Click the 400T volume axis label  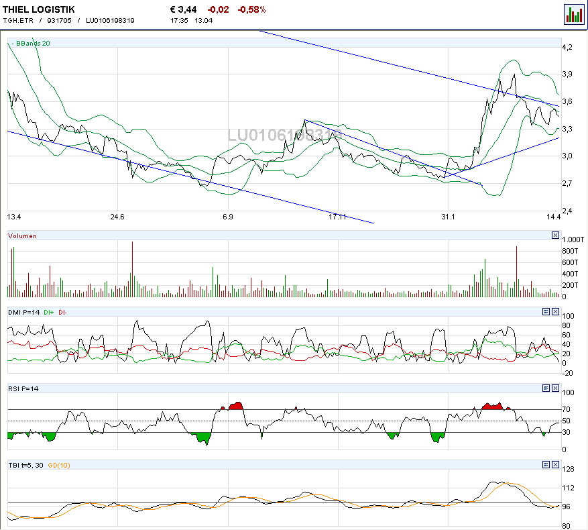click(x=570, y=274)
